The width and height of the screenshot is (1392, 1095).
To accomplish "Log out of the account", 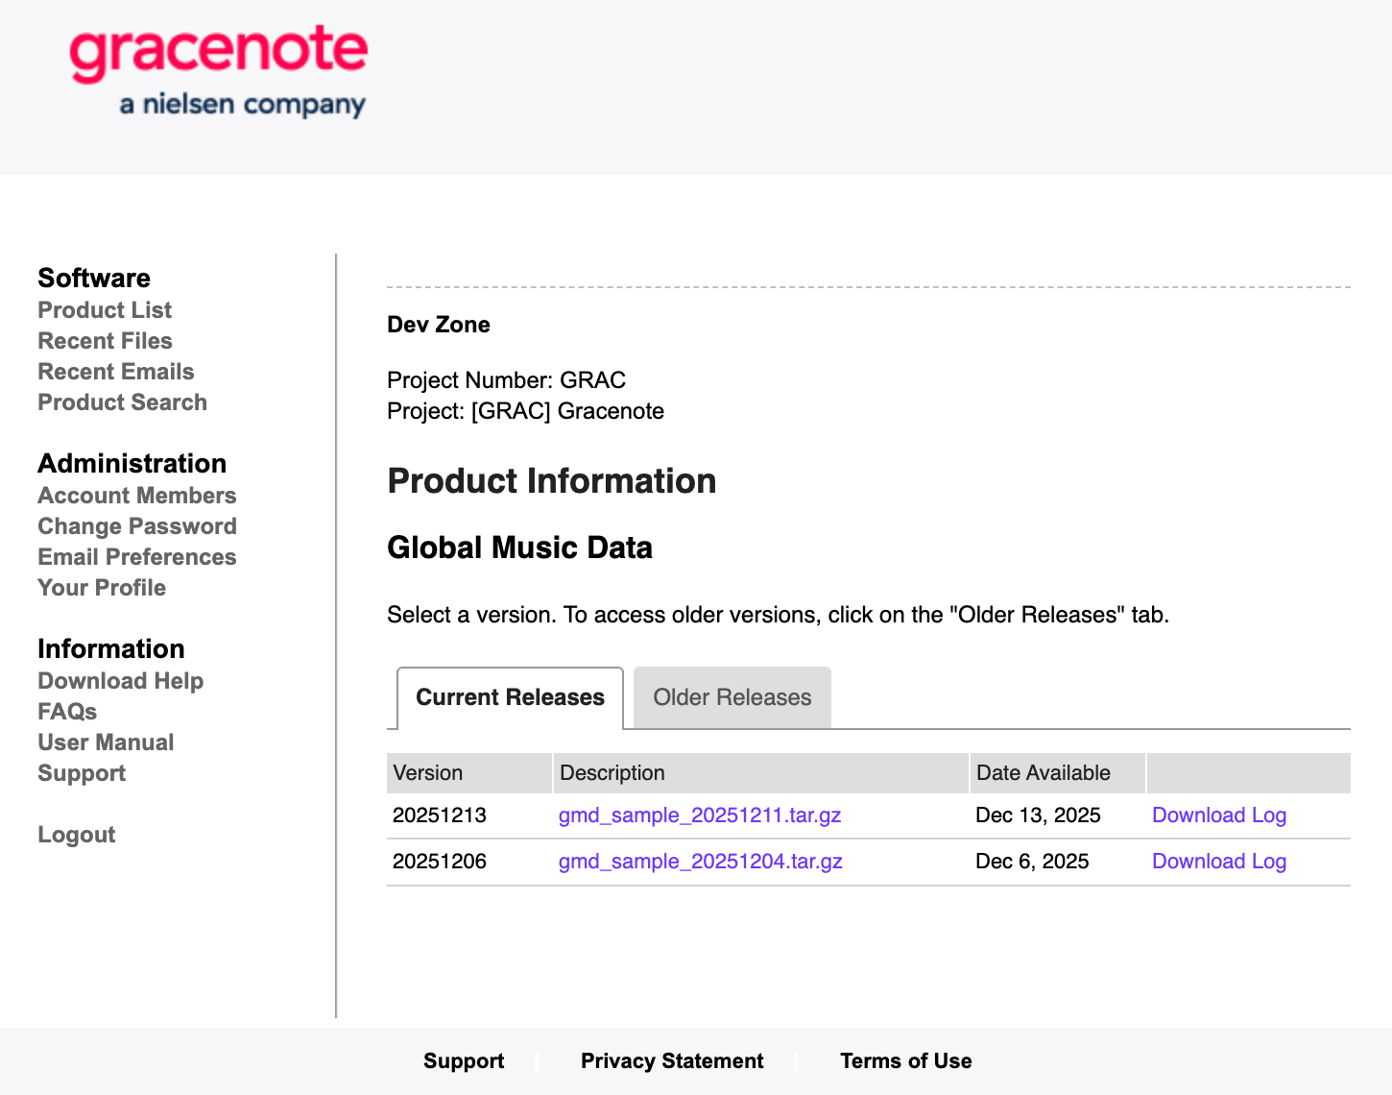I will tap(76, 835).
